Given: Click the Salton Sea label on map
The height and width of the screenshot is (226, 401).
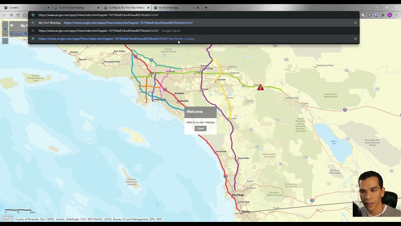Looking at the screenshot, I should [334, 142].
